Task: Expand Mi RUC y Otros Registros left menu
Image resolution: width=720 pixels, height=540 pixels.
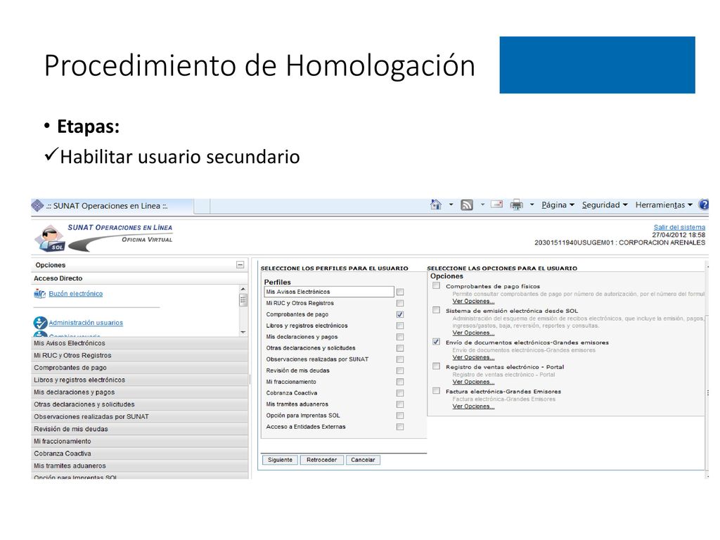Action: [x=140, y=355]
